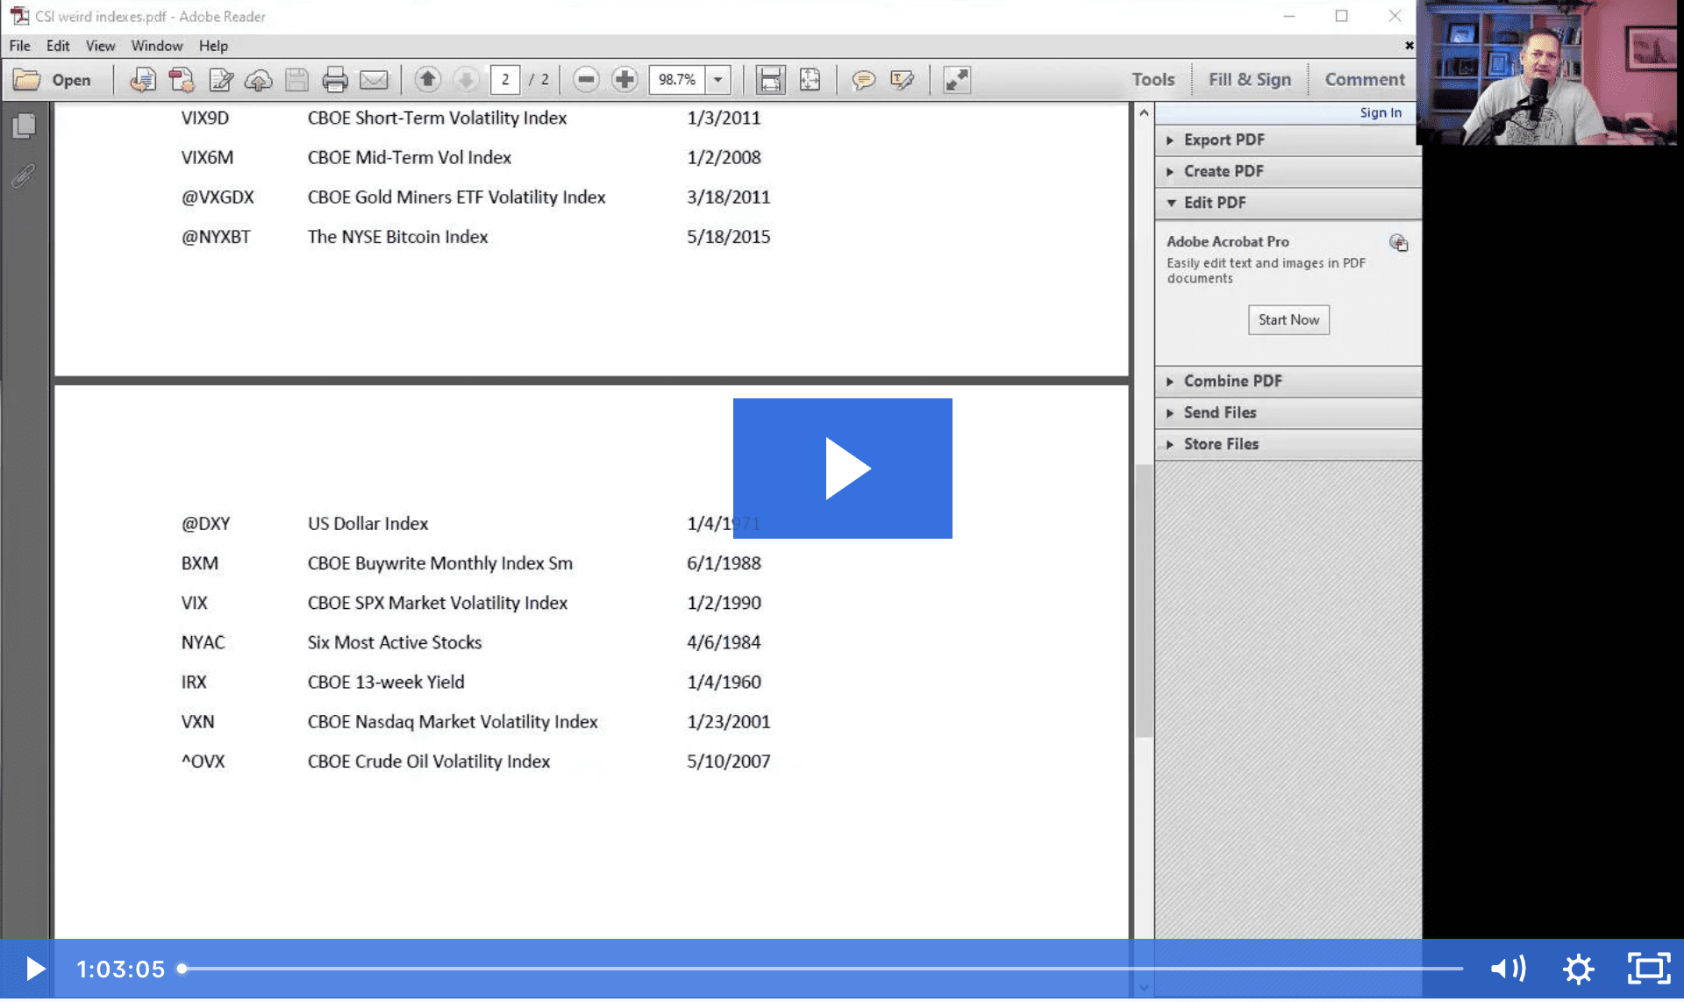Click the cloud upload icon
This screenshot has width=1684, height=1002.
point(258,80)
